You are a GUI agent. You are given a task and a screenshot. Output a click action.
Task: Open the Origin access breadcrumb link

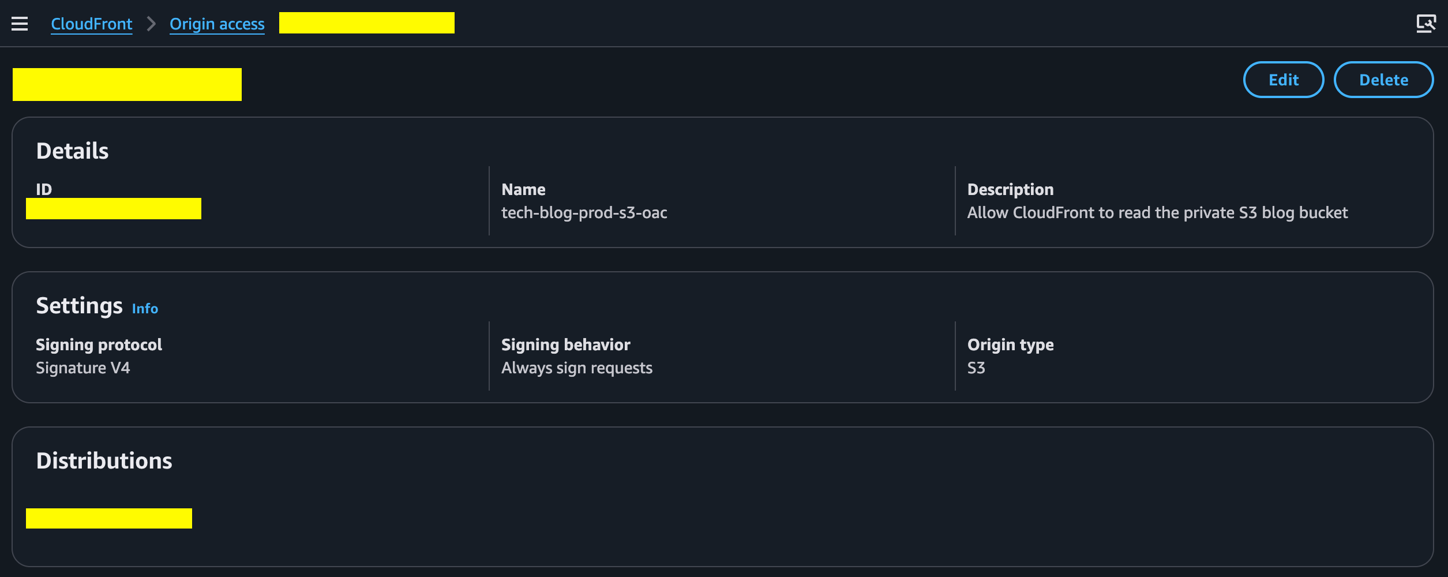pyautogui.click(x=217, y=24)
